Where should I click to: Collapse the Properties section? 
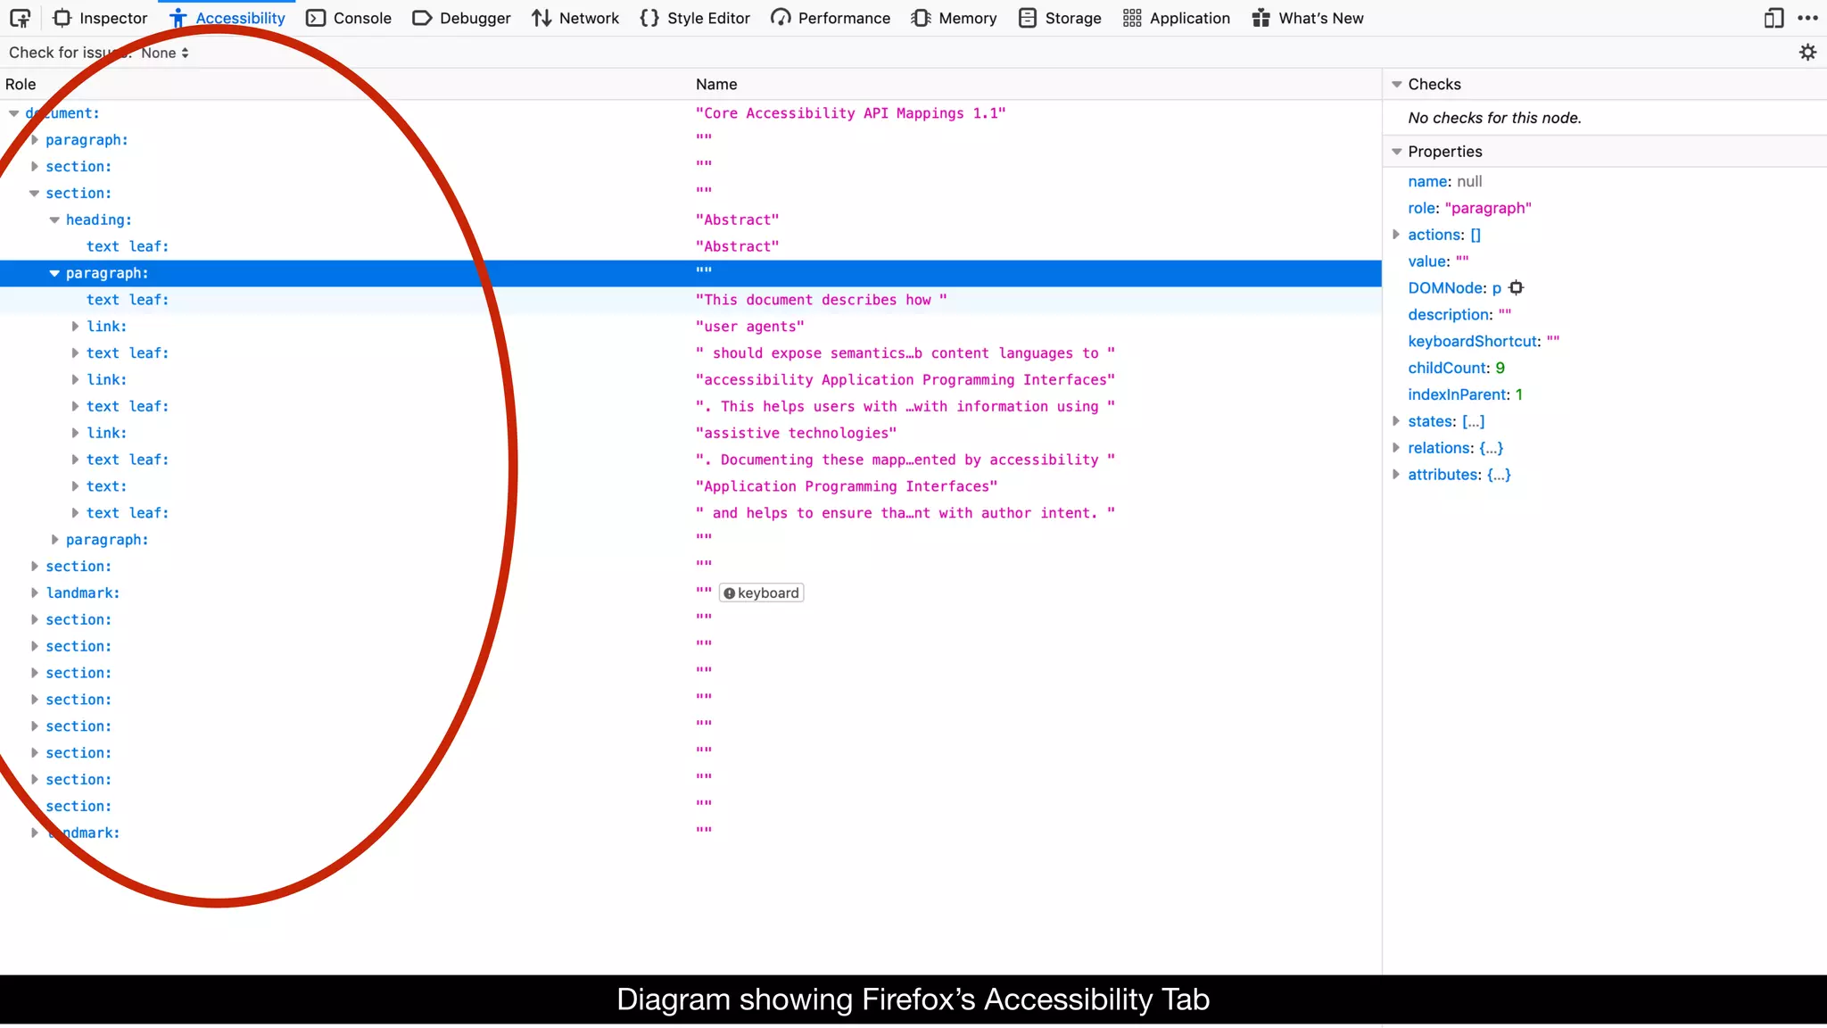(x=1397, y=152)
